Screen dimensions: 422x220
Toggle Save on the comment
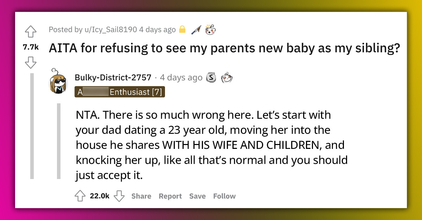pos(197,196)
